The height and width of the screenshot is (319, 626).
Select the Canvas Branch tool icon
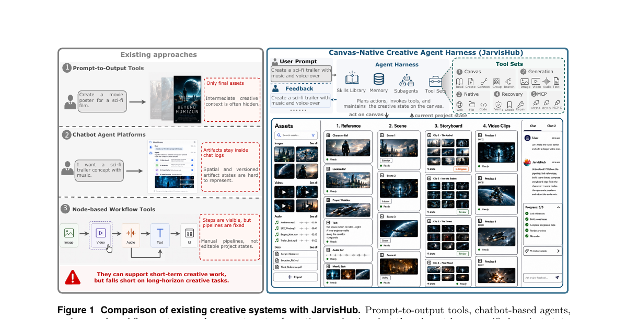coord(508,82)
